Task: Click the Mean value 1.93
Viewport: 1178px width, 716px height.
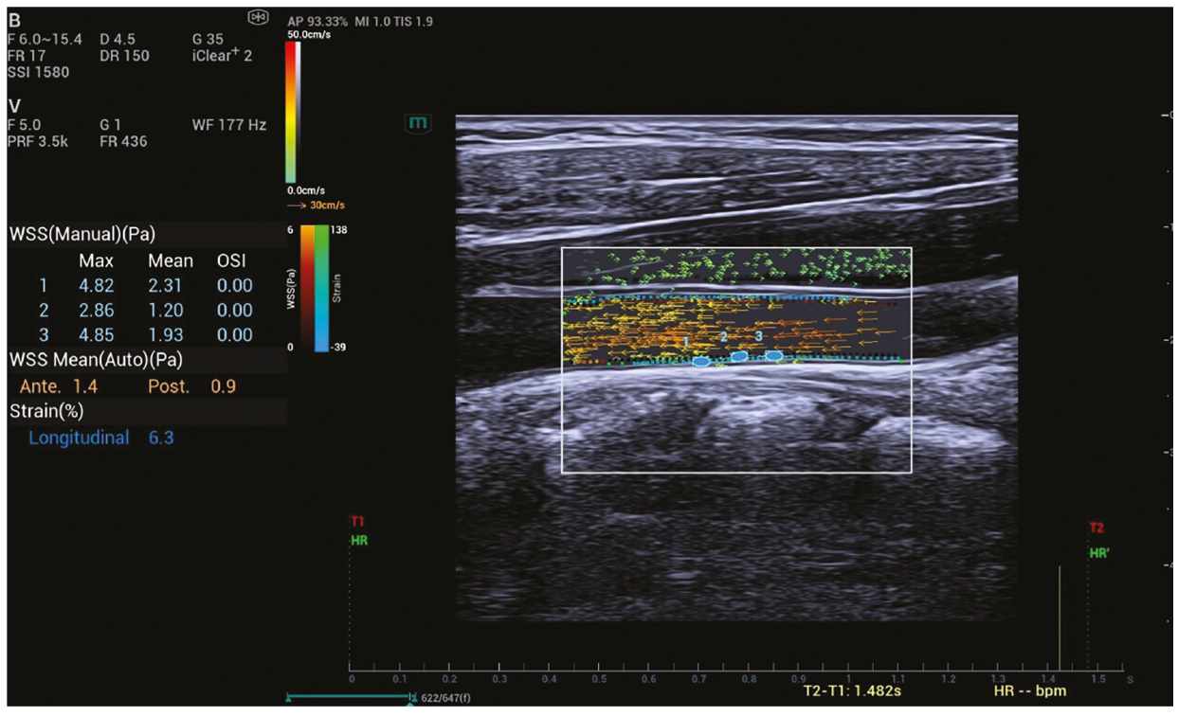Action: (x=166, y=334)
